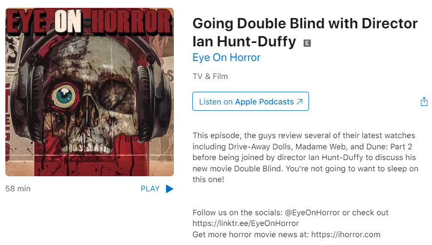Open the Eye On Horror show link

[x=226, y=57]
